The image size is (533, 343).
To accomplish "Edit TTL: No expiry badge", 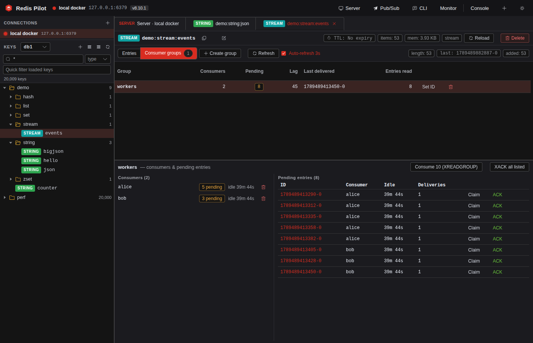I will (x=349, y=38).
